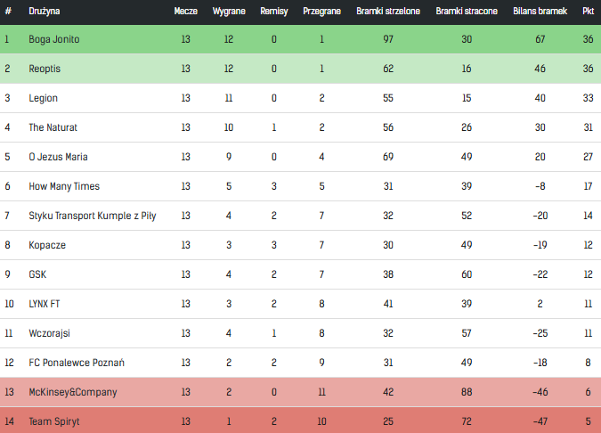Open the Reoptis team row

tap(45, 69)
